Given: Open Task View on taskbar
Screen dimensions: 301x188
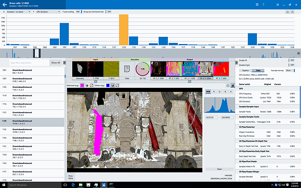Looking at the screenshot, I should [65, 185].
